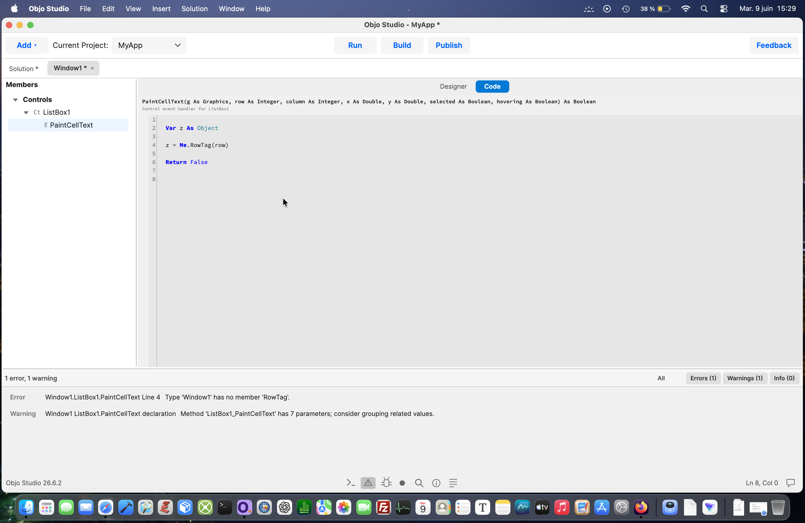
Task: Collapse the Controls tree group
Action: pyautogui.click(x=15, y=100)
